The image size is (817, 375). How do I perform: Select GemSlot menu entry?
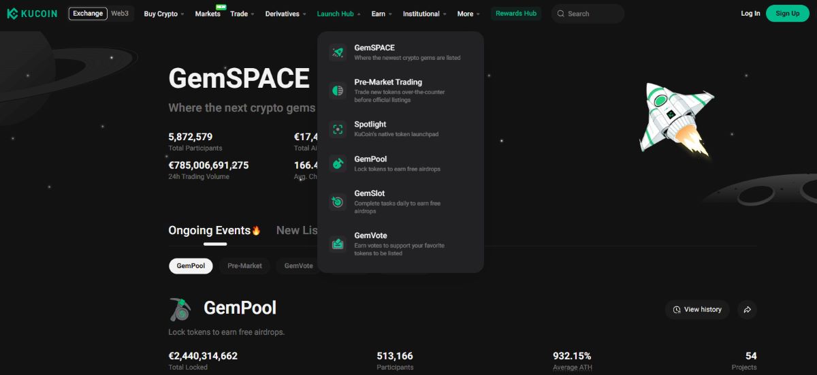pos(400,201)
